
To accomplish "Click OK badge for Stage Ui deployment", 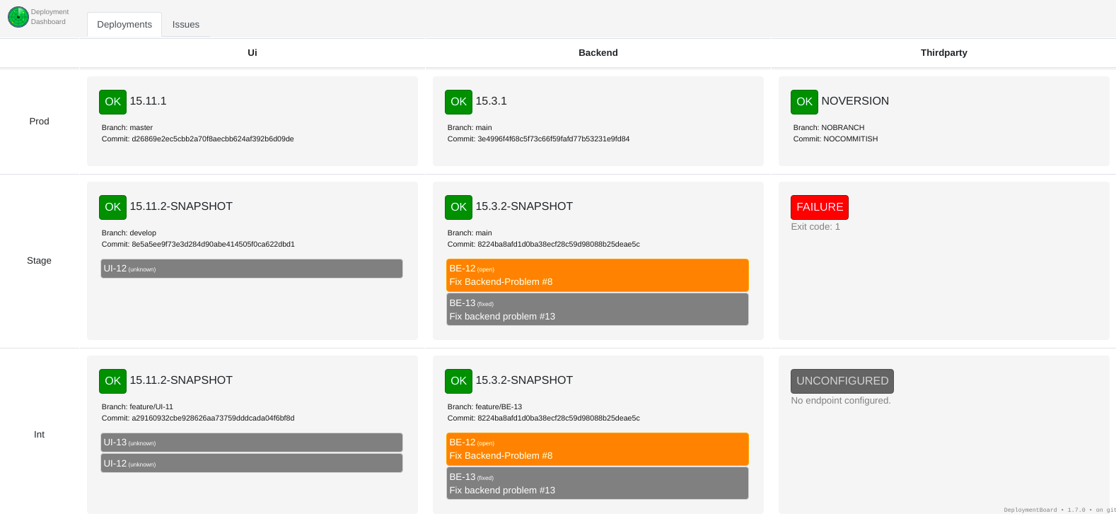I will [112, 207].
